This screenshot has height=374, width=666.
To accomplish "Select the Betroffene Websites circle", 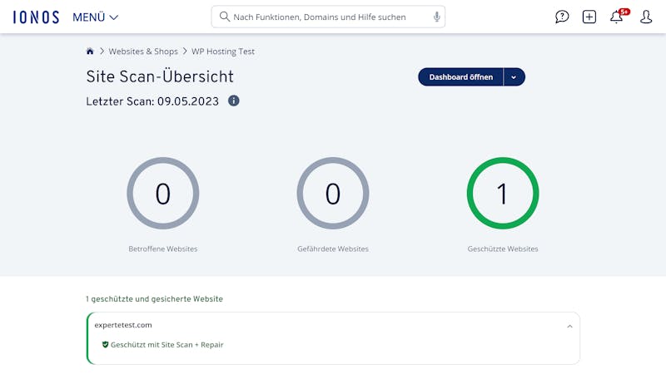I will pyautogui.click(x=162, y=194).
